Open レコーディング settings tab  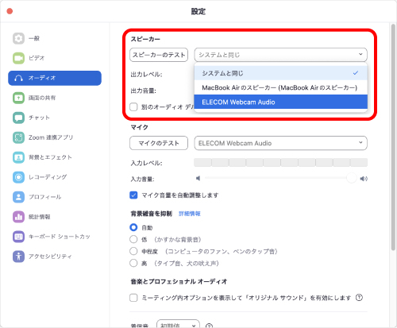[55, 177]
